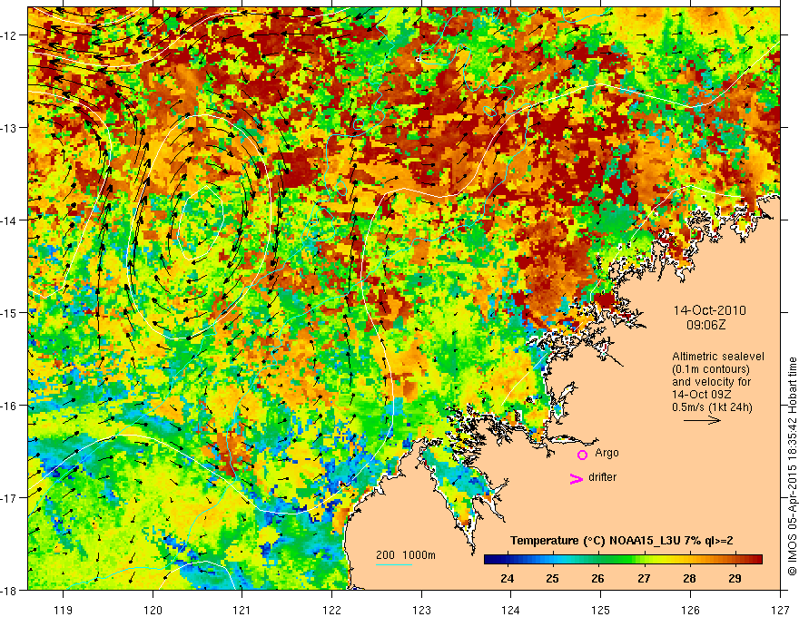Screen dimensions: 799x617
Task: Click latitude axis label -15
Action: click(x=10, y=312)
